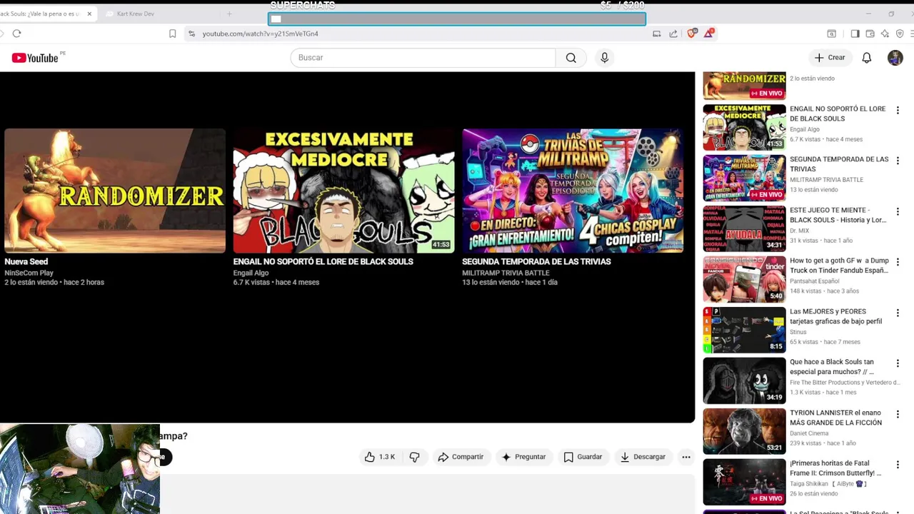Screen dimensions: 914x514
Task: Click the Descargar button
Action: [643, 457]
